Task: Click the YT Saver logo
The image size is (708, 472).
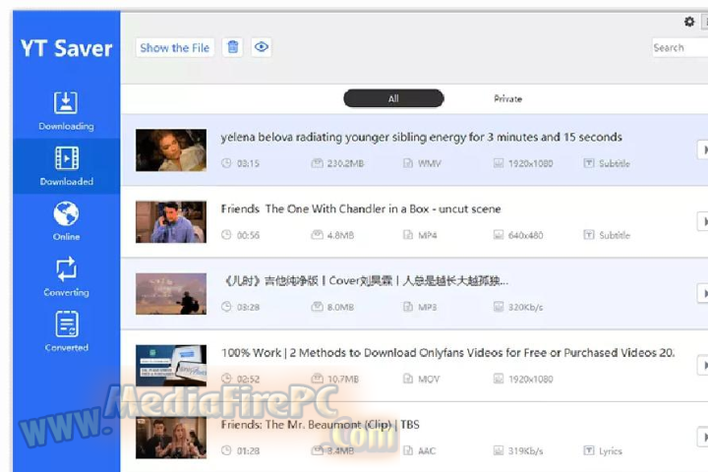Action: click(x=67, y=48)
